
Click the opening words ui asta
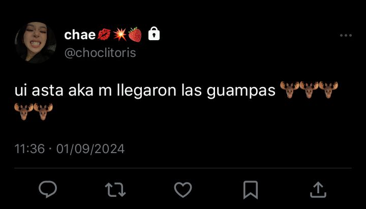pos(39,91)
